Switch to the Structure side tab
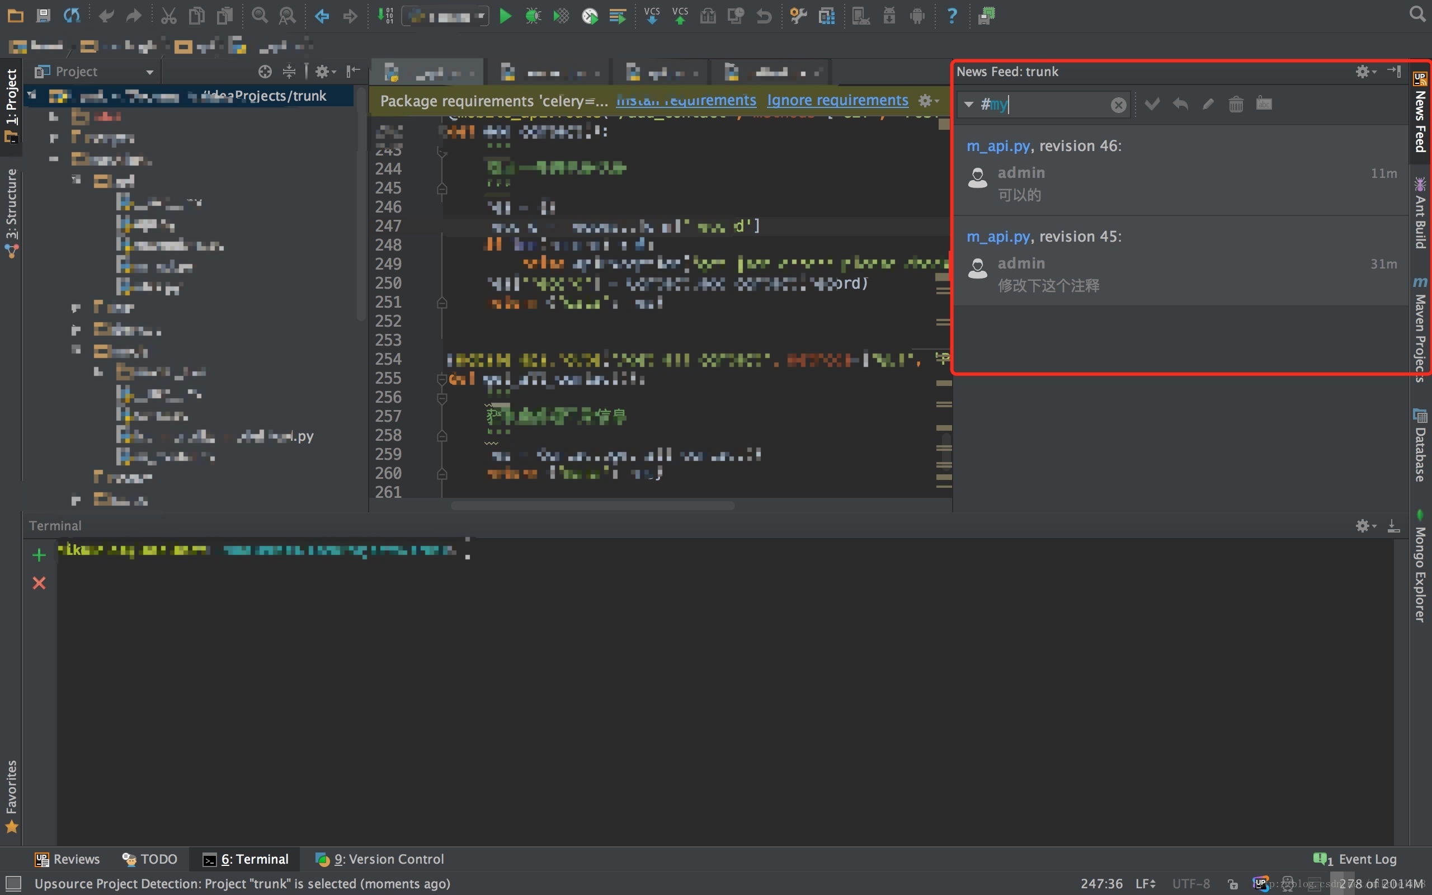This screenshot has width=1432, height=895. click(11, 213)
